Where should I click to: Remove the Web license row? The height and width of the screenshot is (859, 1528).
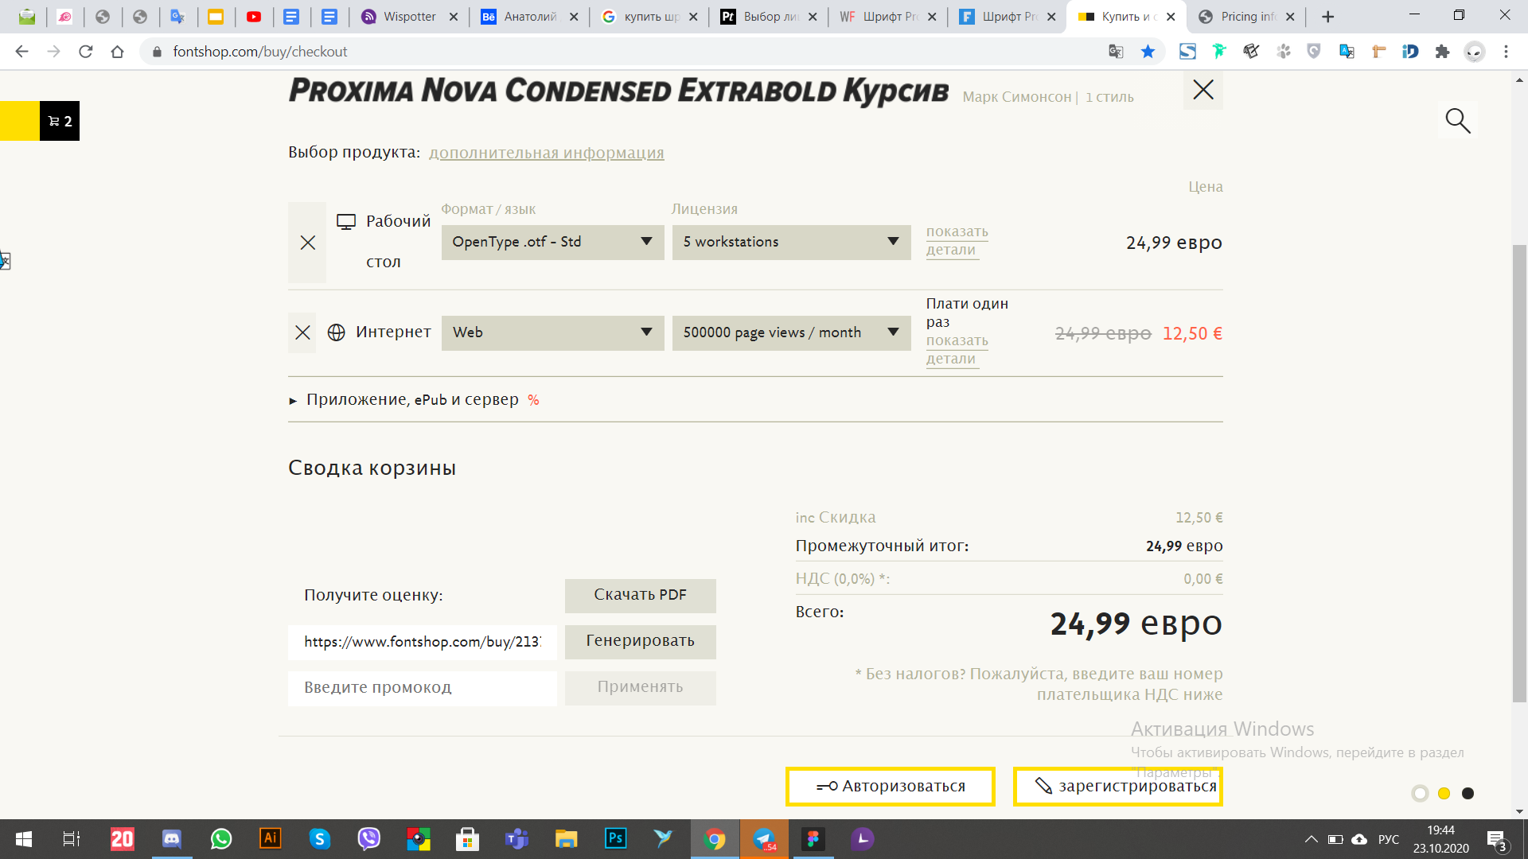302,332
